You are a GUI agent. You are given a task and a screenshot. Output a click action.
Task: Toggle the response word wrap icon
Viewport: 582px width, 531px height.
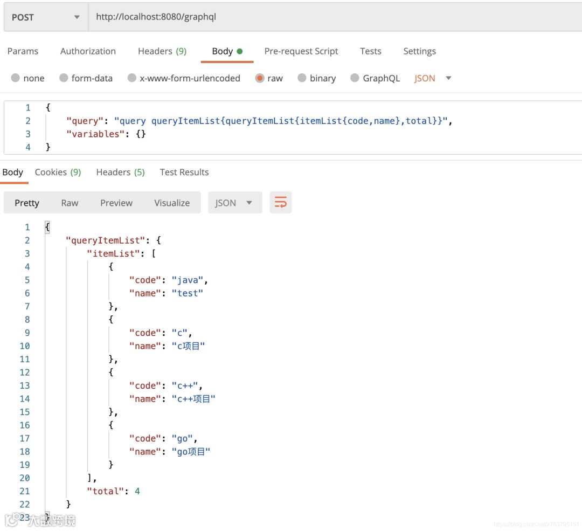pyautogui.click(x=280, y=203)
